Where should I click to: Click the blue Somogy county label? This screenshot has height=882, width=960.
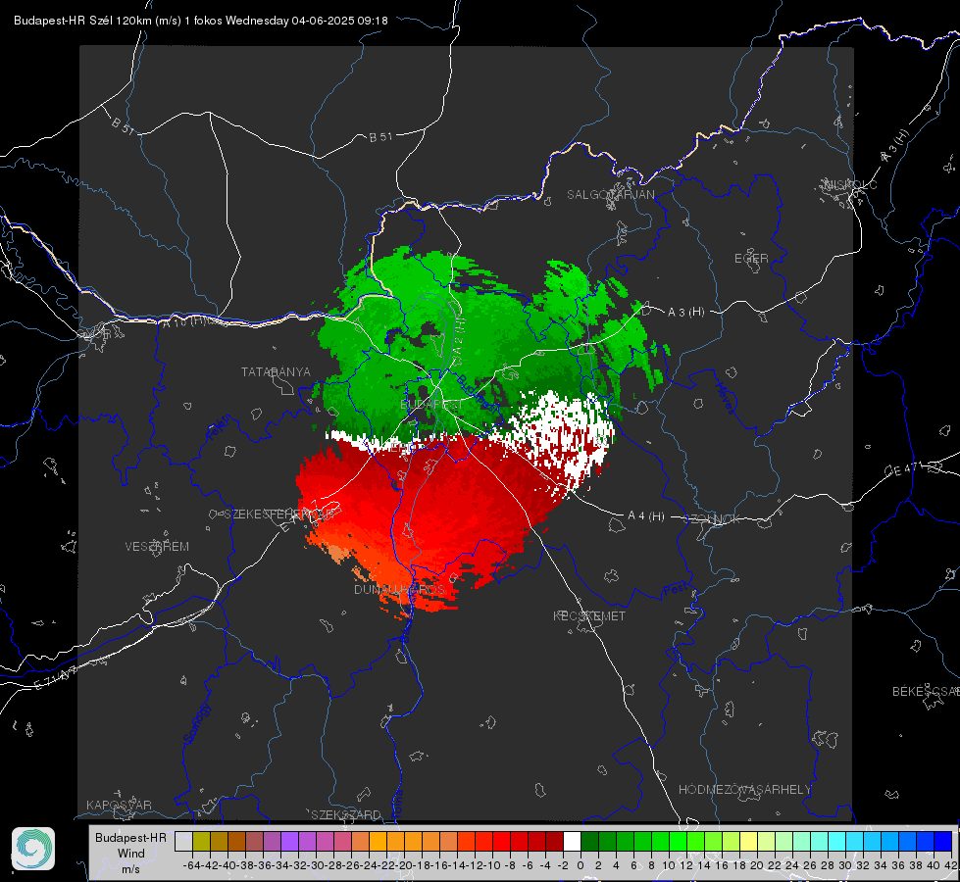click(196, 723)
